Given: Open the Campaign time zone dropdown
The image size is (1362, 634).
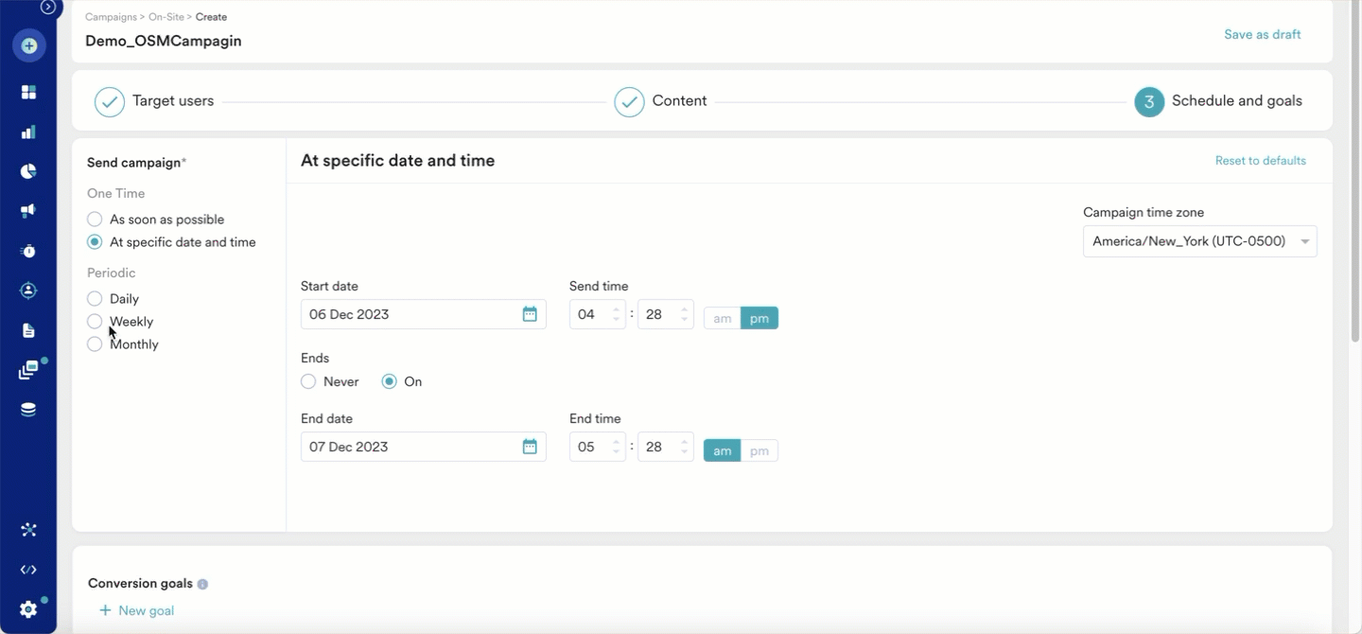Looking at the screenshot, I should tap(1199, 241).
